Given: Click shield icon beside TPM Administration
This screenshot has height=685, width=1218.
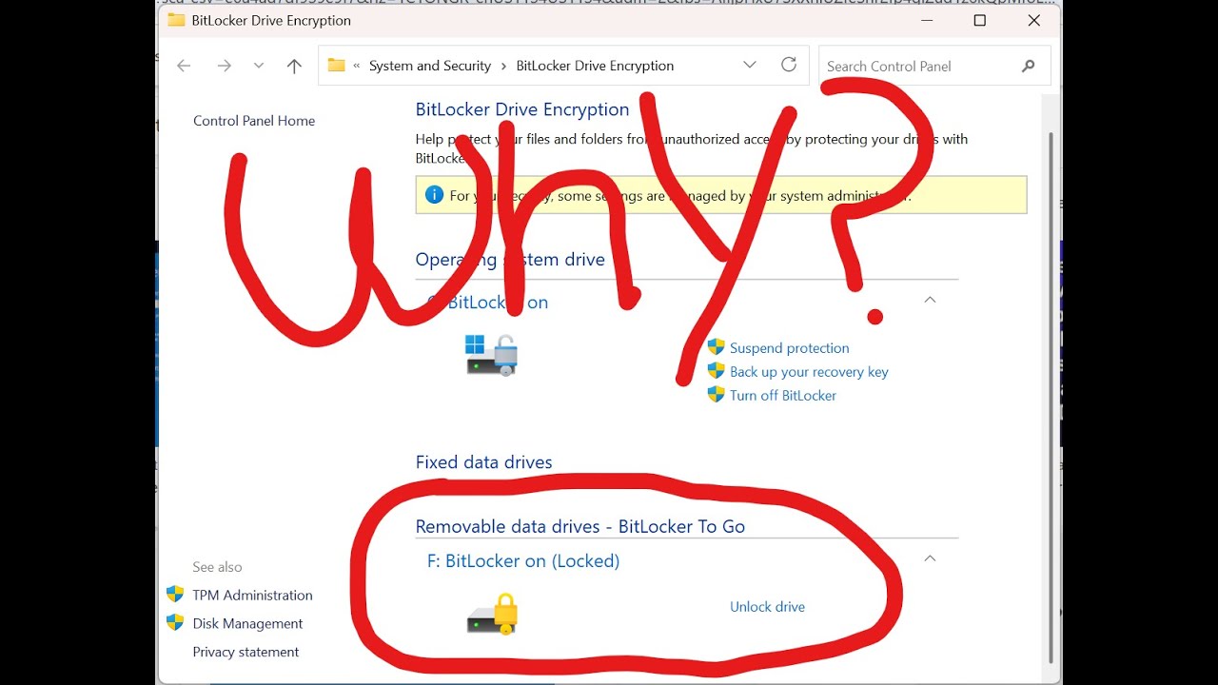Looking at the screenshot, I should click(x=175, y=595).
